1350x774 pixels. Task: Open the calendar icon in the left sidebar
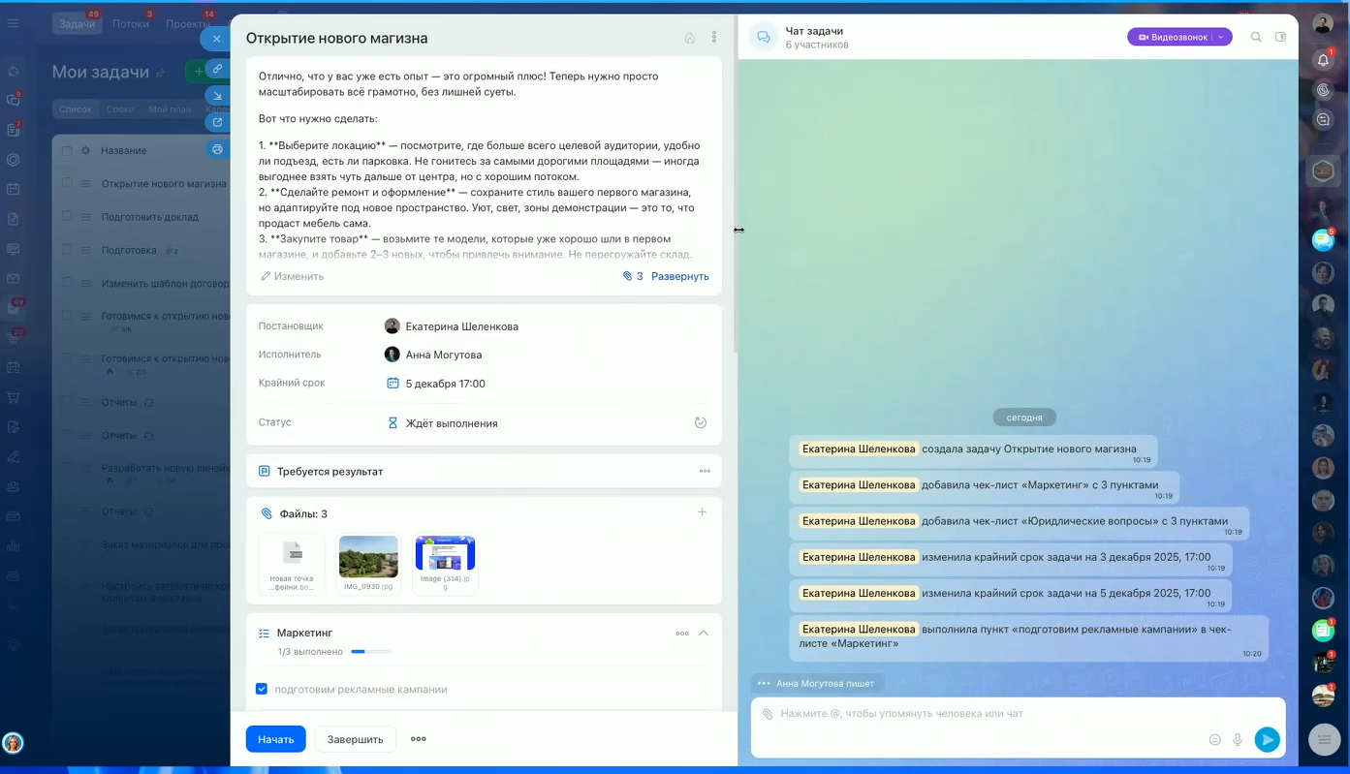coord(14,189)
